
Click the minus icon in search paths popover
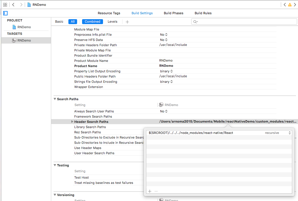(x=156, y=191)
